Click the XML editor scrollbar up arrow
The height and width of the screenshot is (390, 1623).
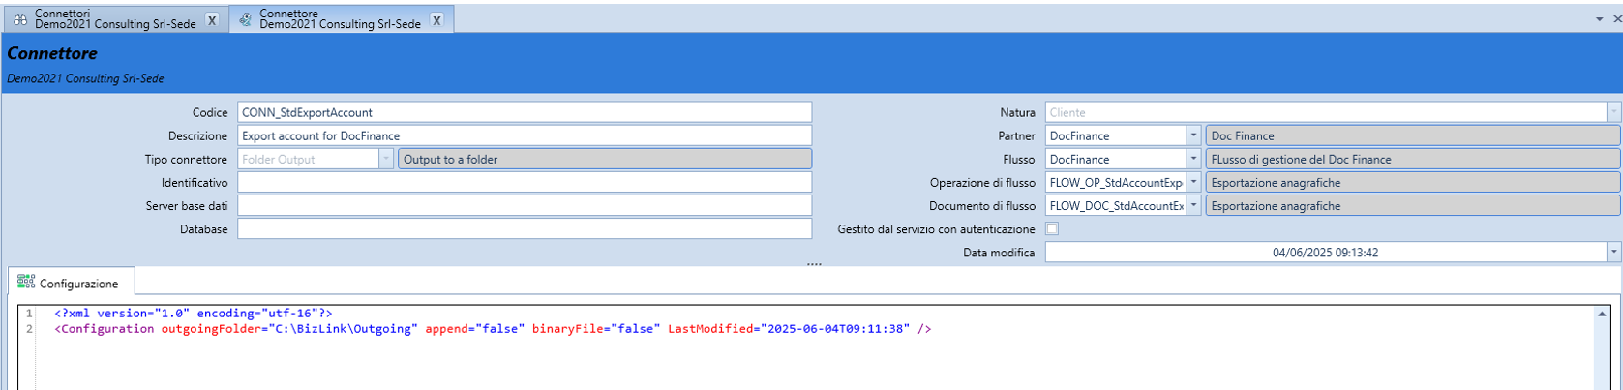pos(1602,315)
